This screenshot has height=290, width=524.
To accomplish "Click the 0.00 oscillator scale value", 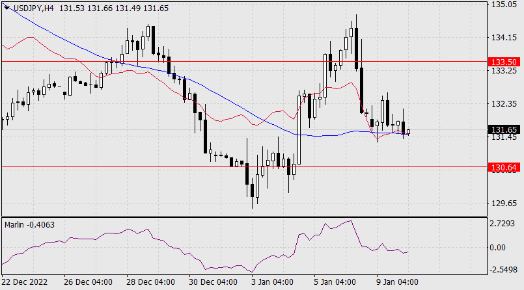I will [x=497, y=248].
